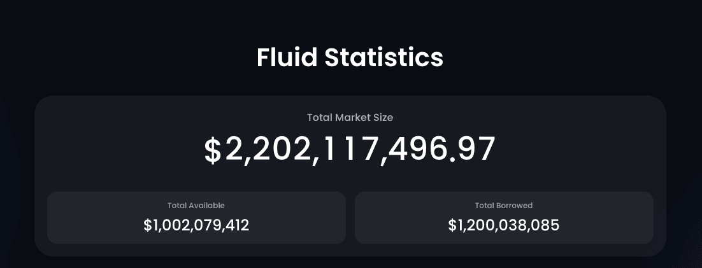
Task: Select the $1,200,038,085 borrowed amount
Action: pyautogui.click(x=504, y=225)
